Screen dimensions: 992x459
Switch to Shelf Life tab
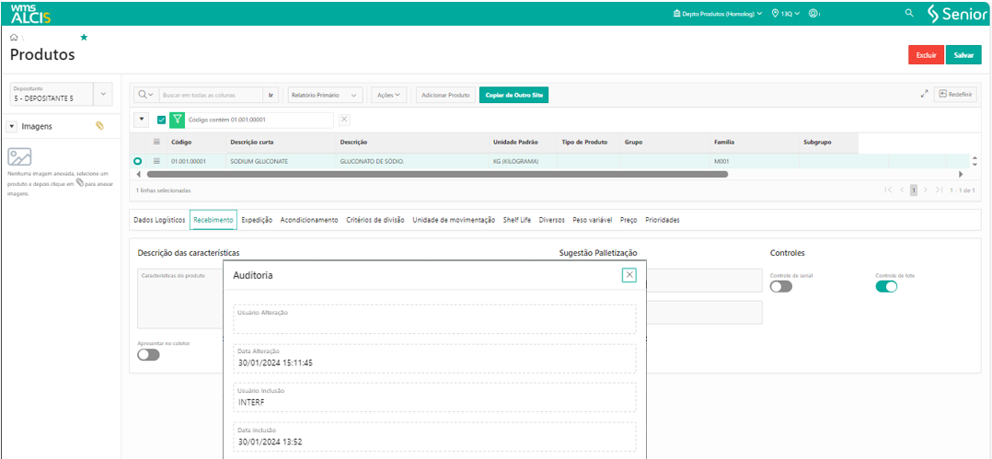click(517, 220)
